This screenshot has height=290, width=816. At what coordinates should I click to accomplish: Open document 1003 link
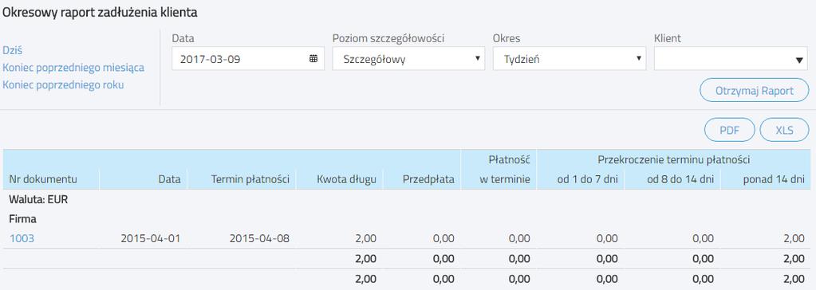[x=22, y=238]
